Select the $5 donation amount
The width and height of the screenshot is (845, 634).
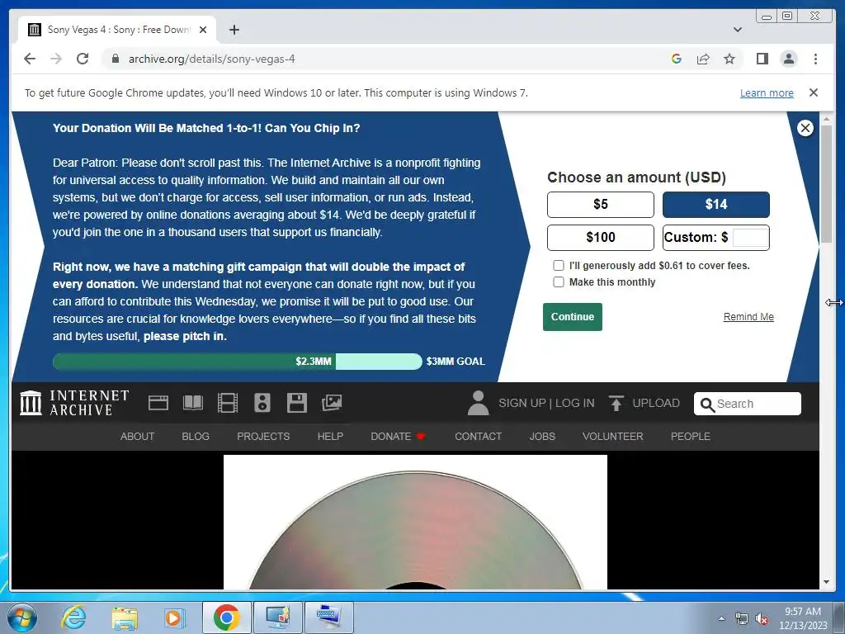click(x=601, y=205)
